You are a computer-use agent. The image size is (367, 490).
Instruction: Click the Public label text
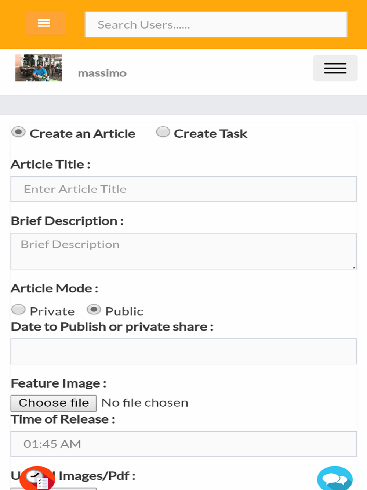[124, 311]
